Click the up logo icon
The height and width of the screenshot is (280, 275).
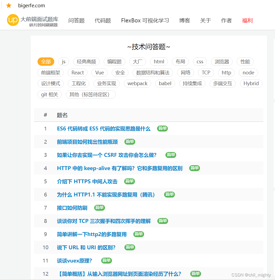12,20
